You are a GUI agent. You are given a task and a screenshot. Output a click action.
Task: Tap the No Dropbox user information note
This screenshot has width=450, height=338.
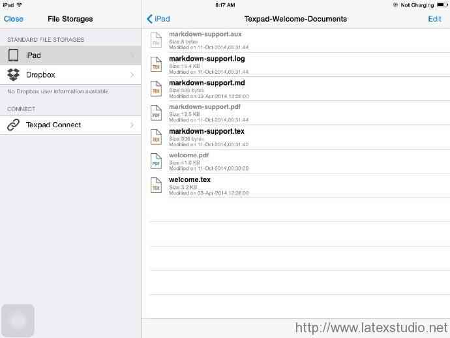tap(58, 91)
